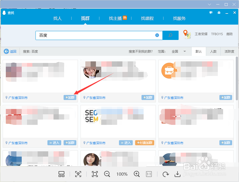Download the image with the download icon

[x=178, y=174]
